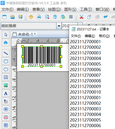Select the arrow pointer tool
Image resolution: width=115 pixels, height=129 pixels.
click(x=6, y=35)
